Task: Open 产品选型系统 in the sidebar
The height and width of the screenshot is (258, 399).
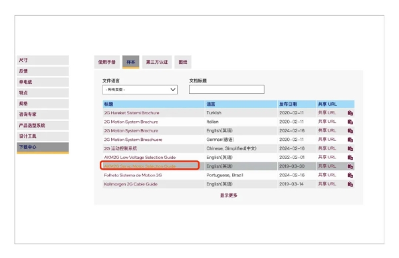Action: tap(43, 126)
